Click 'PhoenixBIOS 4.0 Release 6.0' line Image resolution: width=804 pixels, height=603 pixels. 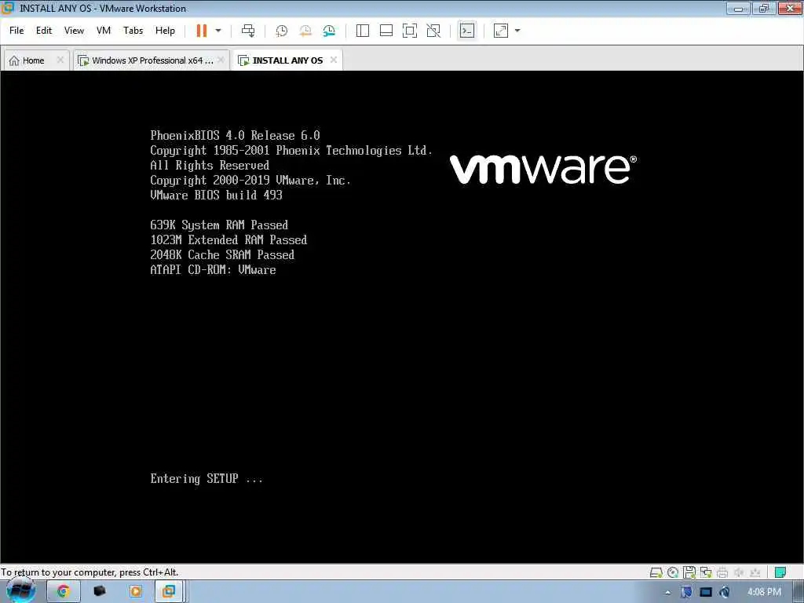pos(235,136)
